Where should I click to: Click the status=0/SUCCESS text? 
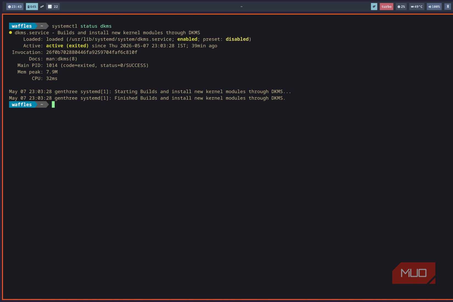[123, 65]
